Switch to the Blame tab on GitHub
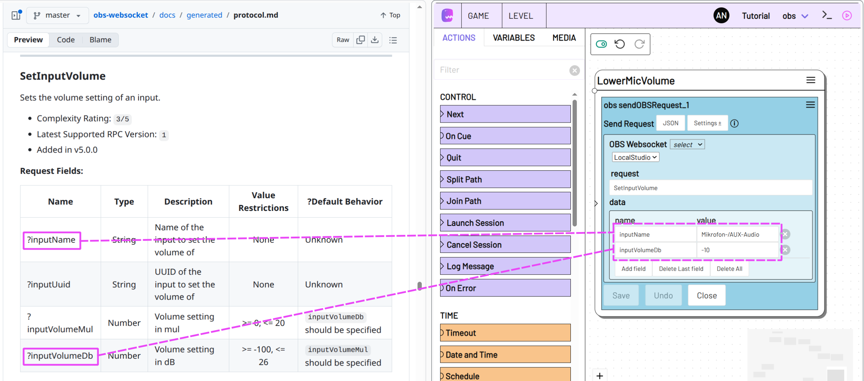Viewport: 864px width, 381px height. tap(100, 40)
